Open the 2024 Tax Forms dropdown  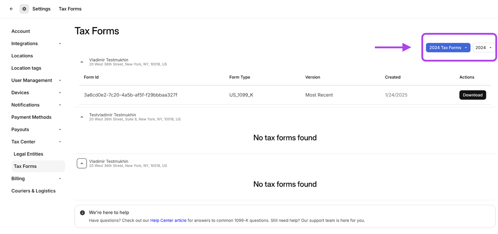coord(448,48)
